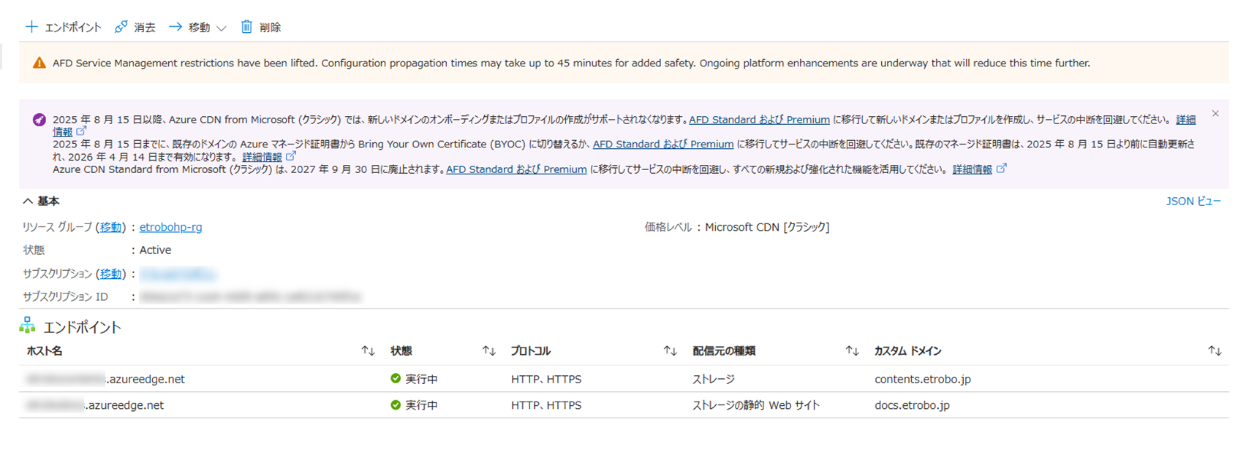
Task: Click the ホスト名 column header
Action: pos(45,351)
